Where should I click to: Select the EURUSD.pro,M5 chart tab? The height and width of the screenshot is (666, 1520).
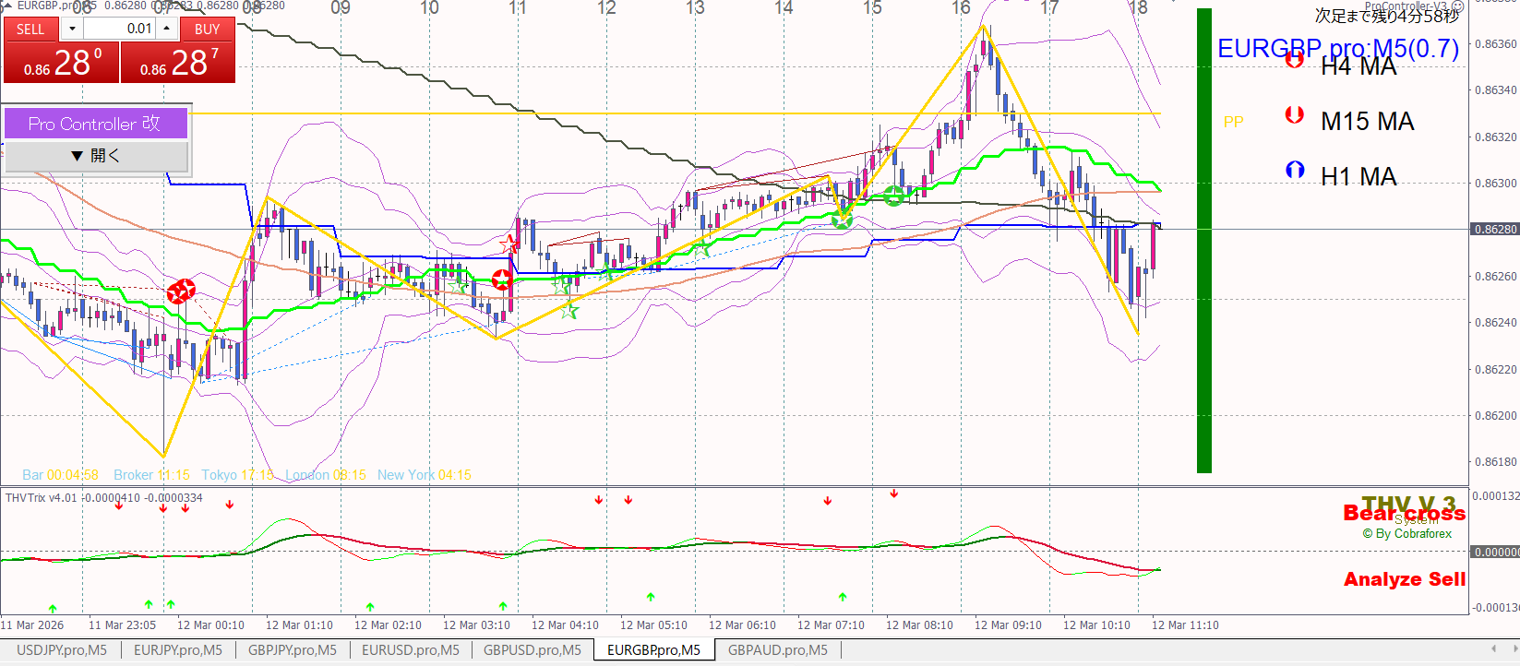coord(410,650)
